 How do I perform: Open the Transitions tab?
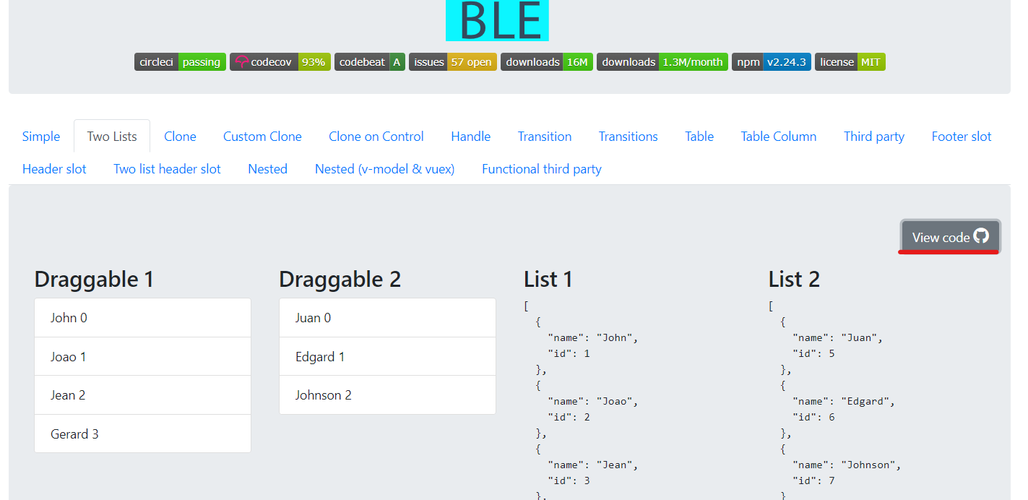point(629,137)
